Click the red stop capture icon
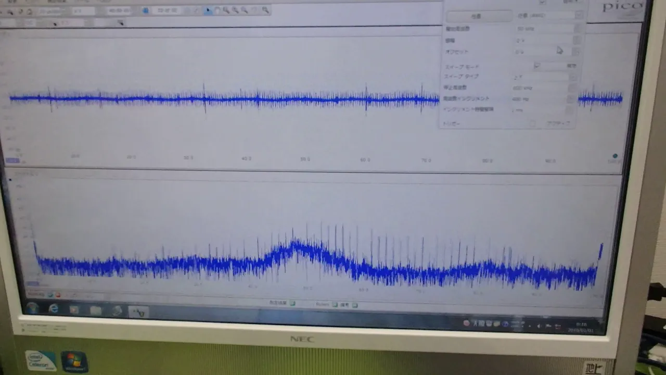 tap(58, 295)
